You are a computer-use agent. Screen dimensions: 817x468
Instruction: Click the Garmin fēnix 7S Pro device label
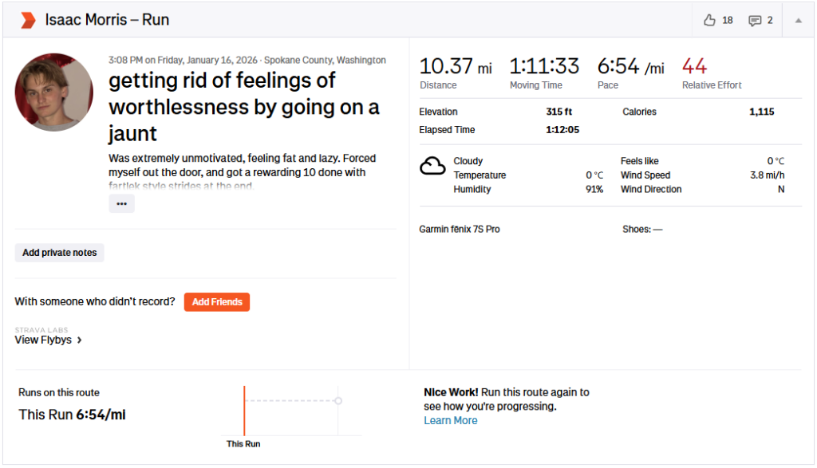pyautogui.click(x=460, y=230)
